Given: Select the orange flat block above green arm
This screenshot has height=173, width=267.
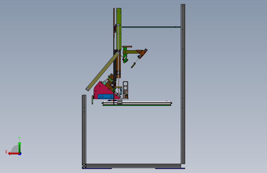Looking at the screenshot, I should [x=127, y=46].
